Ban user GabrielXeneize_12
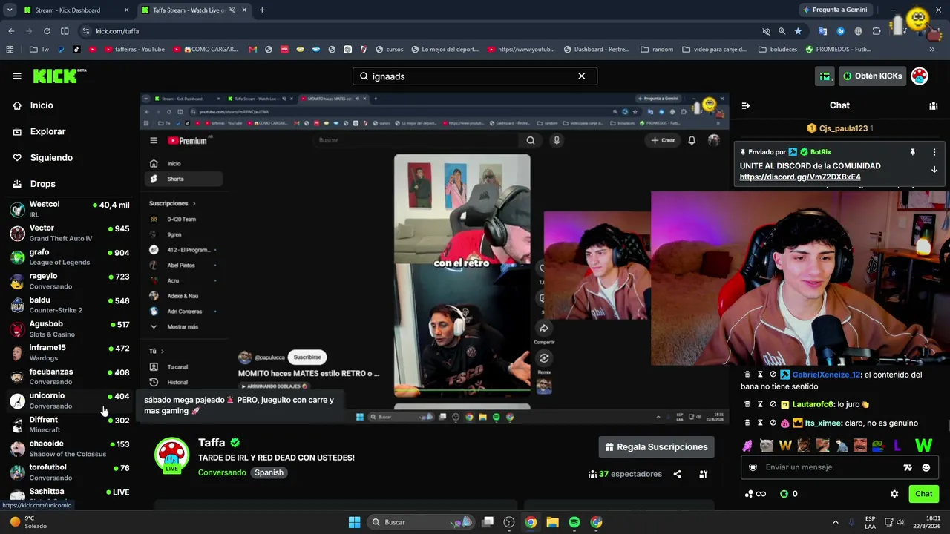Image resolution: width=950 pixels, height=534 pixels. [773, 375]
